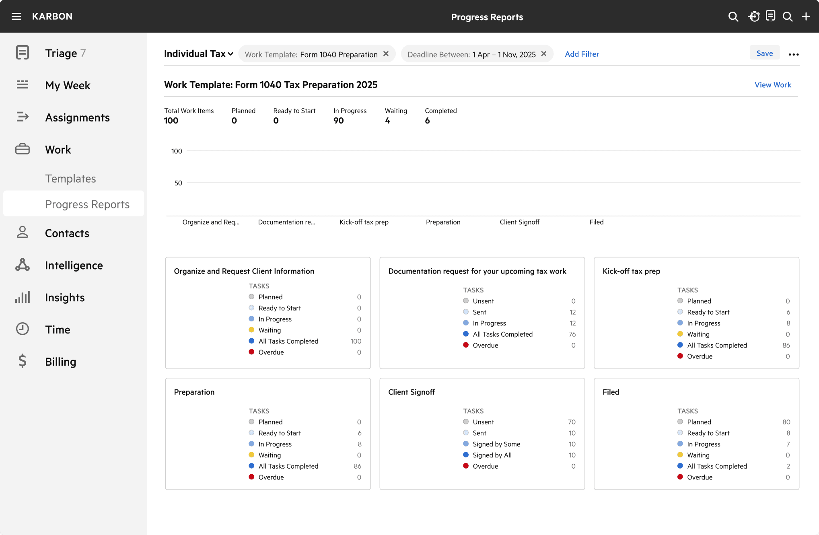Open the notes panel in the top bar
This screenshot has width=819, height=535.
coord(771,16)
